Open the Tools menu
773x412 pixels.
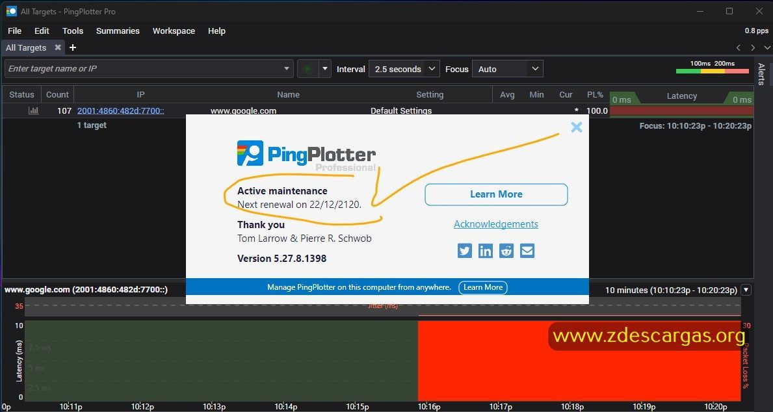(72, 31)
